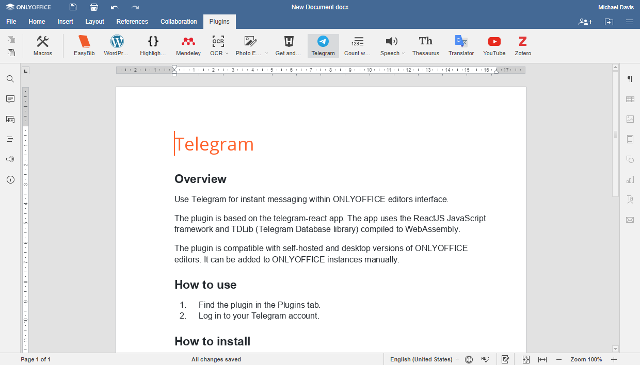Open the Navigation headings panel
Screen dimensions: 640x365
pyautogui.click(x=10, y=139)
